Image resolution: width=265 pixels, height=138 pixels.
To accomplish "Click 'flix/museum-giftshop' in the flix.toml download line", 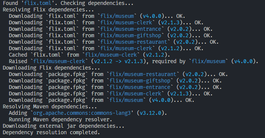I will (x=131, y=35).
